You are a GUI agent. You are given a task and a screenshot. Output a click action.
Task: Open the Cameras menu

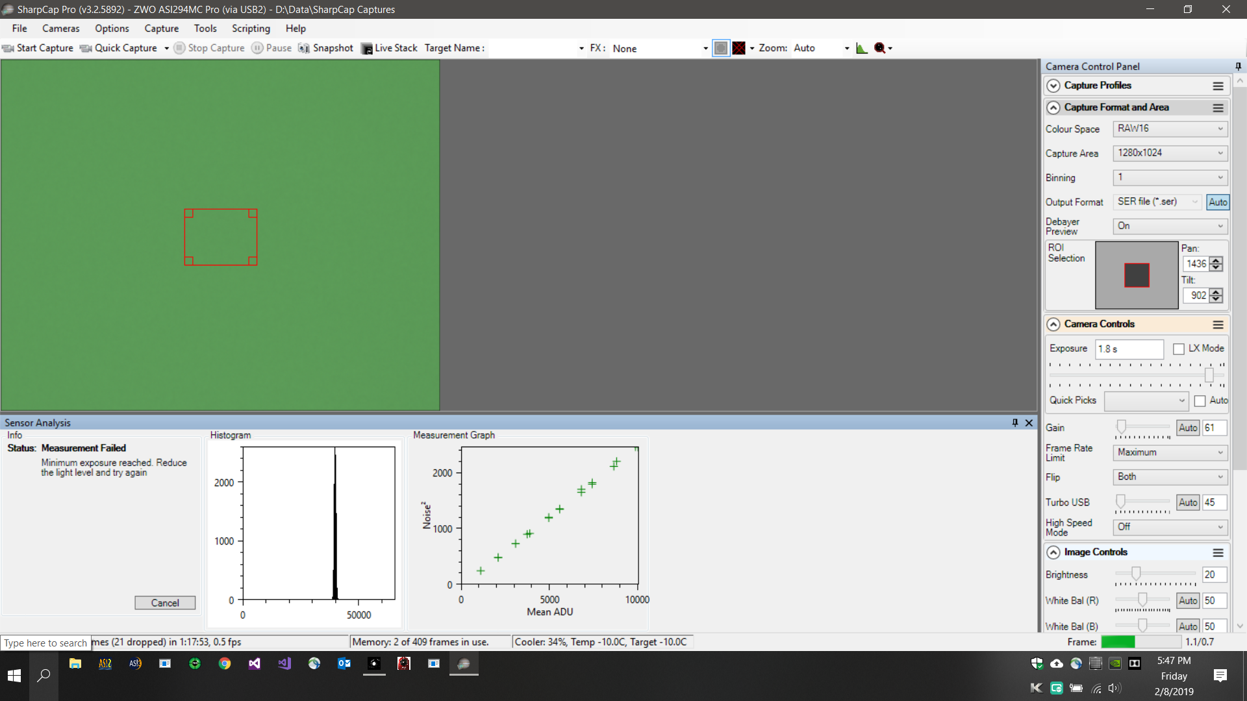tap(60, 29)
